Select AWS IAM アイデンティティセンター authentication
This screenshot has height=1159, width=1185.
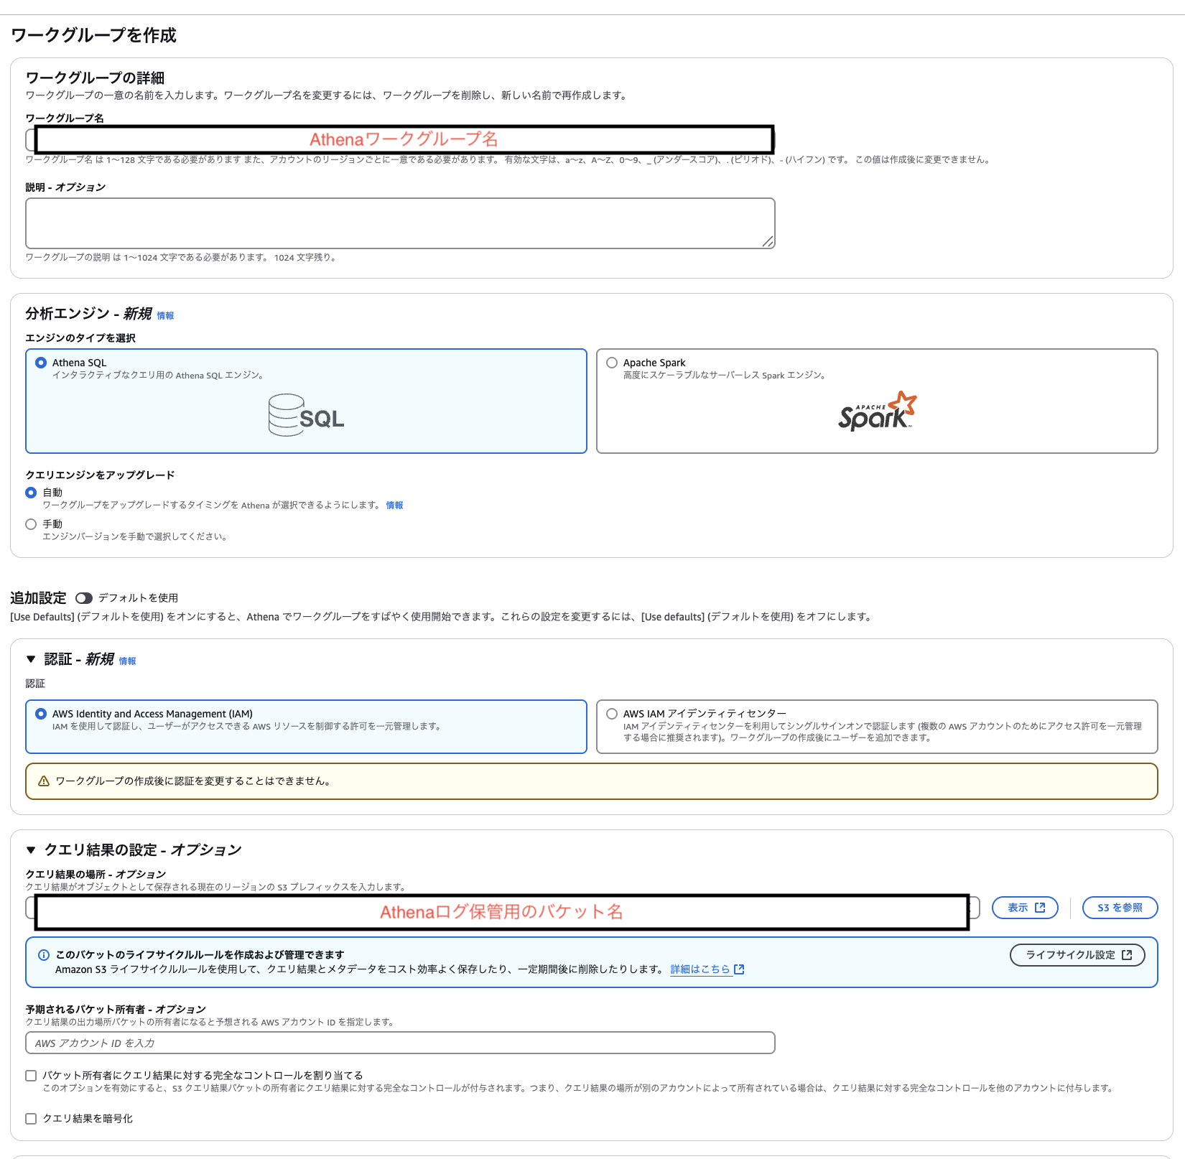click(612, 714)
